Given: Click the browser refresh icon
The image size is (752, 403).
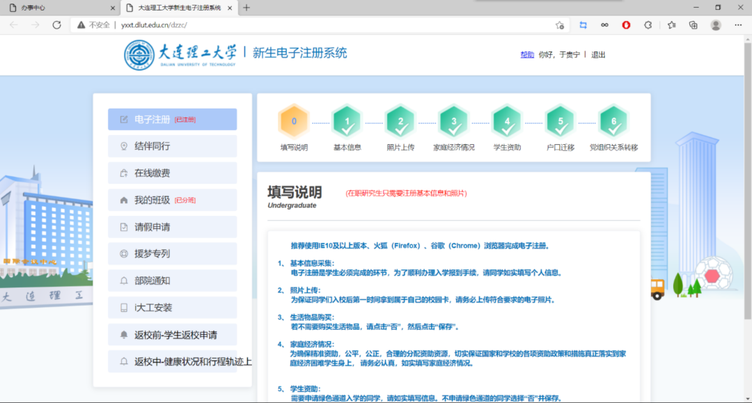Looking at the screenshot, I should coord(57,25).
